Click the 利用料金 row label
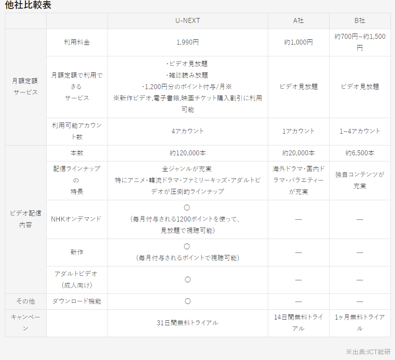 77,42
